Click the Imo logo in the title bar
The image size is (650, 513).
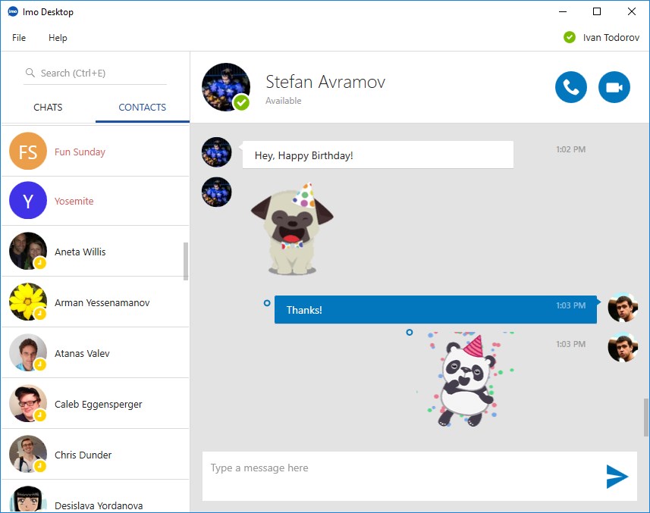pyautogui.click(x=11, y=11)
